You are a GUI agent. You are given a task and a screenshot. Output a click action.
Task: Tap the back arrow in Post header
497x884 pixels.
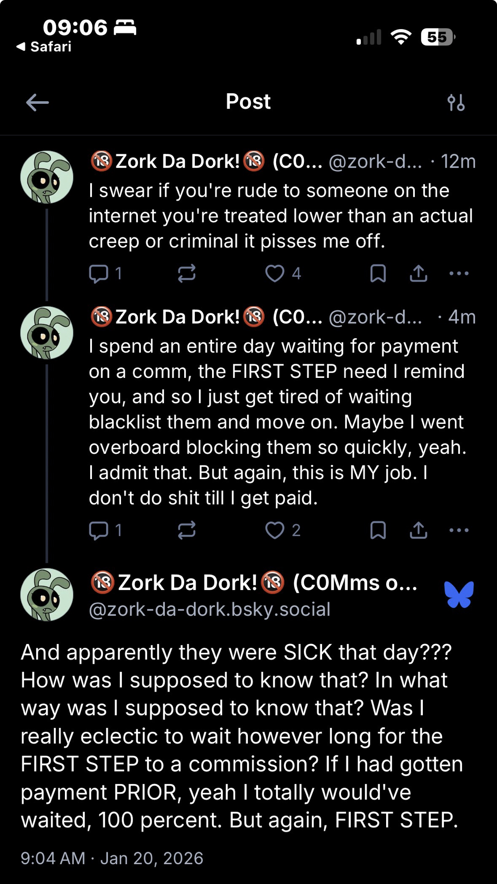tap(38, 103)
